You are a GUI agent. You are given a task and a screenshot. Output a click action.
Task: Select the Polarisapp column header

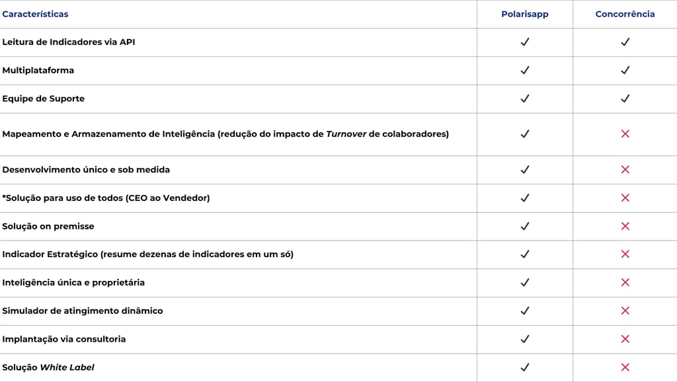[x=525, y=14]
